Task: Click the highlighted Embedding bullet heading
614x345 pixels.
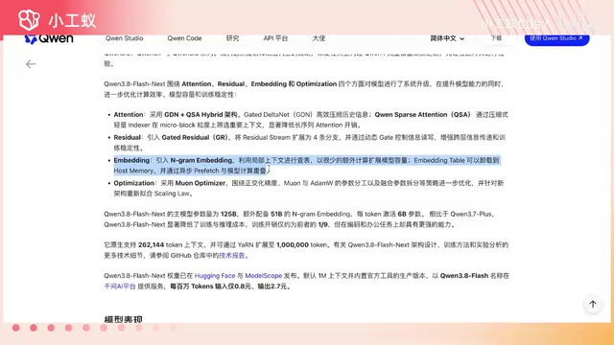Action: click(x=131, y=160)
